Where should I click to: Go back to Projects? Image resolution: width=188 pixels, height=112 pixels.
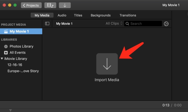pyautogui.click(x=31, y=5)
